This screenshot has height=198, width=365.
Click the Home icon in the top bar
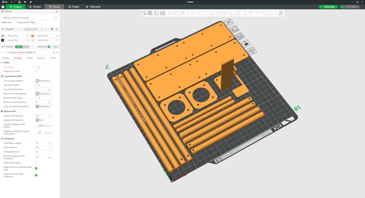coord(3,7)
